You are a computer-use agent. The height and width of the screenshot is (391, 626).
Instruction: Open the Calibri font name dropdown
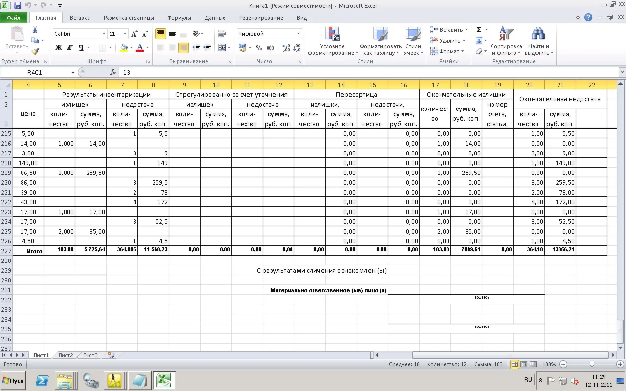coord(104,34)
